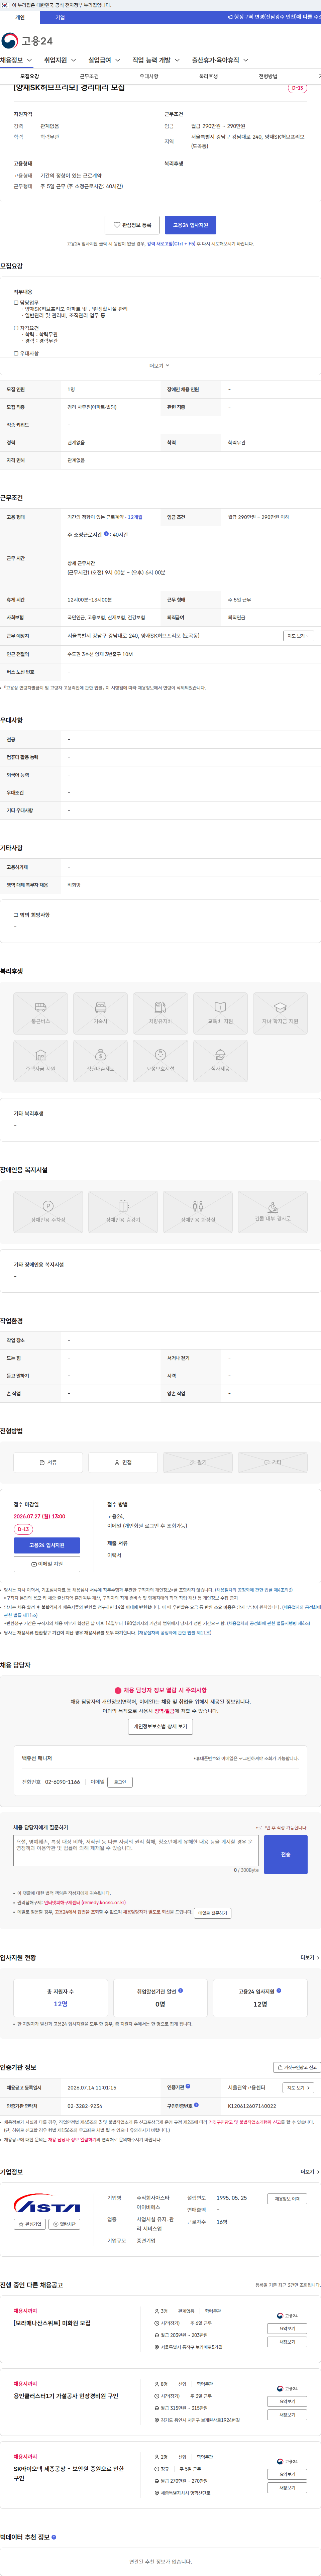Open job posting SK바이오텍 세종공장 보안원

click(x=69, y=2473)
